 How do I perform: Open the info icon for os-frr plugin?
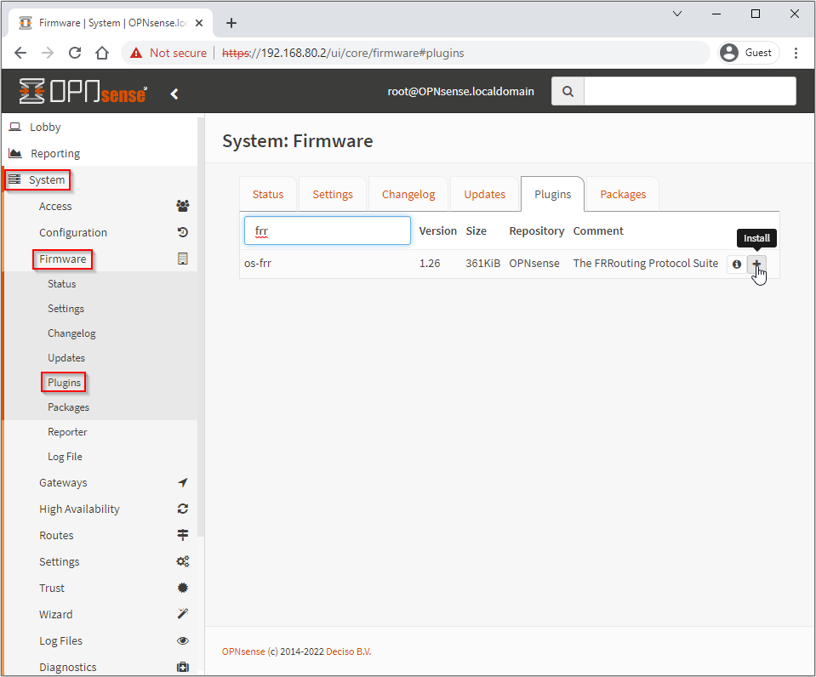[737, 265]
